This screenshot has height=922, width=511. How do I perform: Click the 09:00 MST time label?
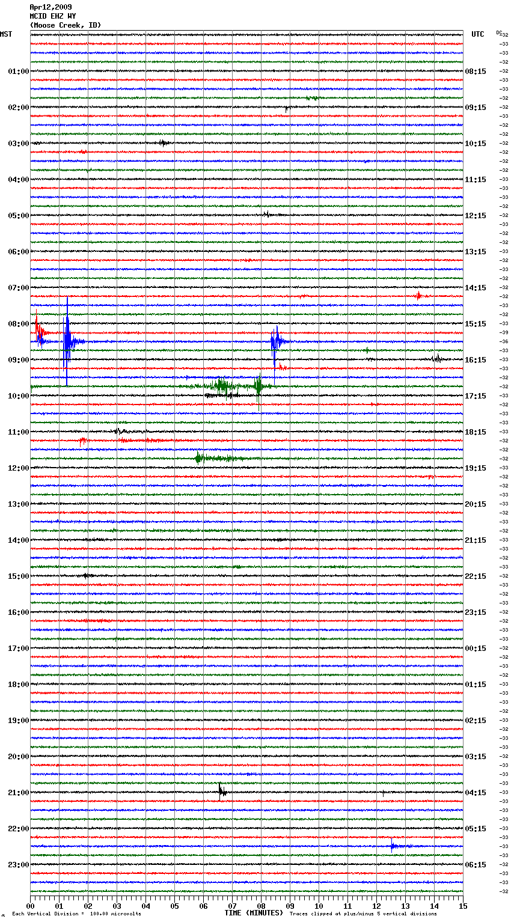click(18, 360)
